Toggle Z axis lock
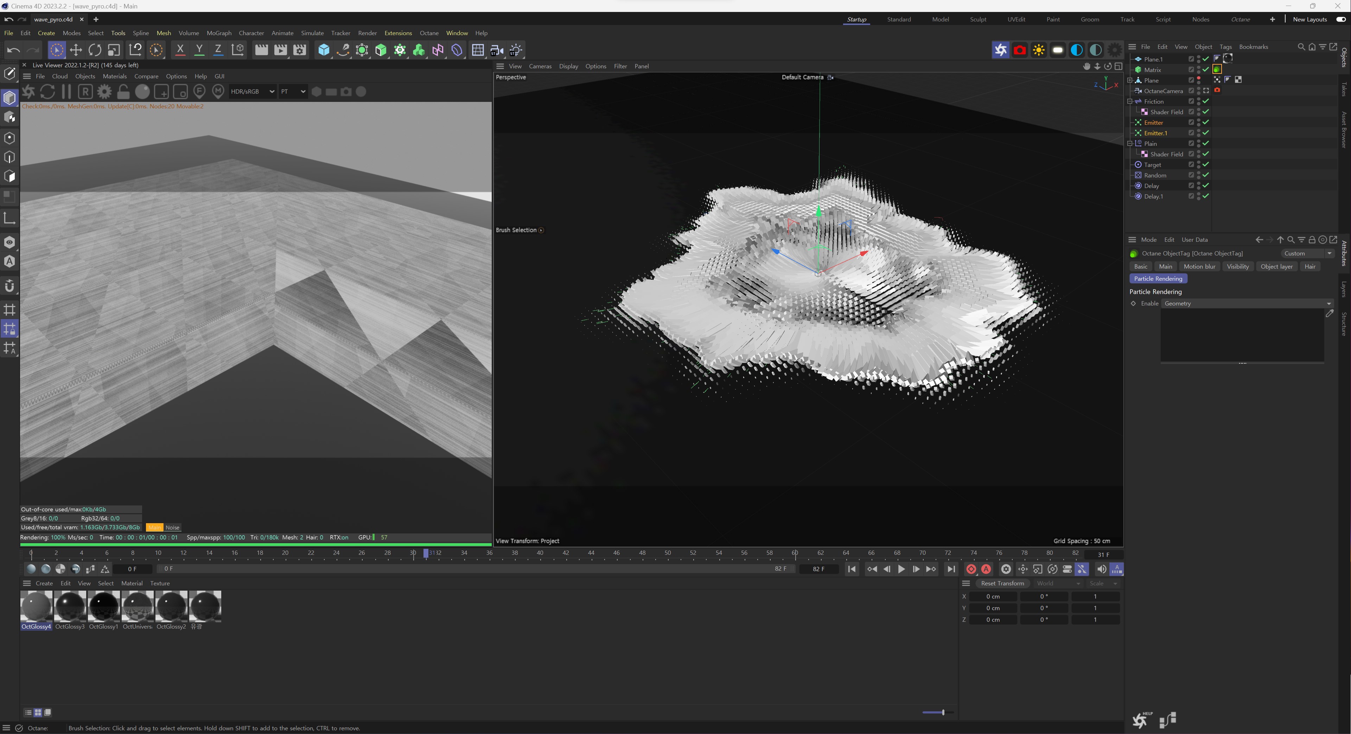This screenshot has width=1351, height=734. pyautogui.click(x=218, y=50)
